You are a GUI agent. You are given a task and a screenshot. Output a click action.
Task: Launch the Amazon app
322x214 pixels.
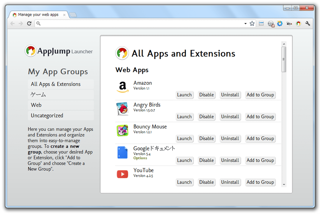[x=184, y=95]
